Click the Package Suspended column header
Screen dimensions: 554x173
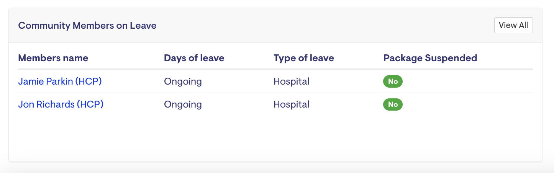(430, 58)
